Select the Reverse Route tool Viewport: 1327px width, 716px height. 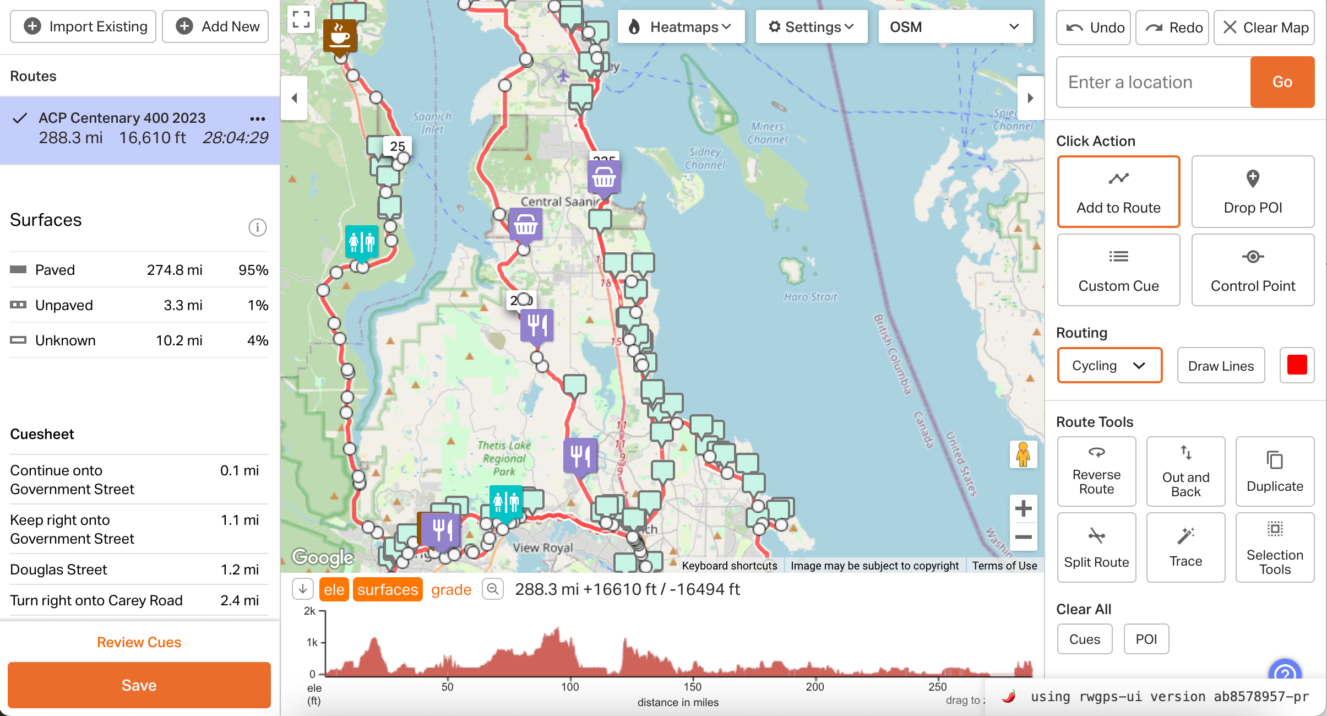1096,471
